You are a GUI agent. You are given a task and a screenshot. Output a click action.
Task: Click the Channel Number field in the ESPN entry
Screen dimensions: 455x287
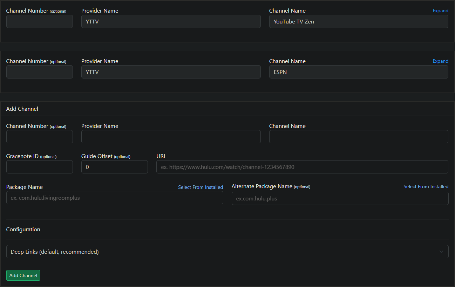40,72
